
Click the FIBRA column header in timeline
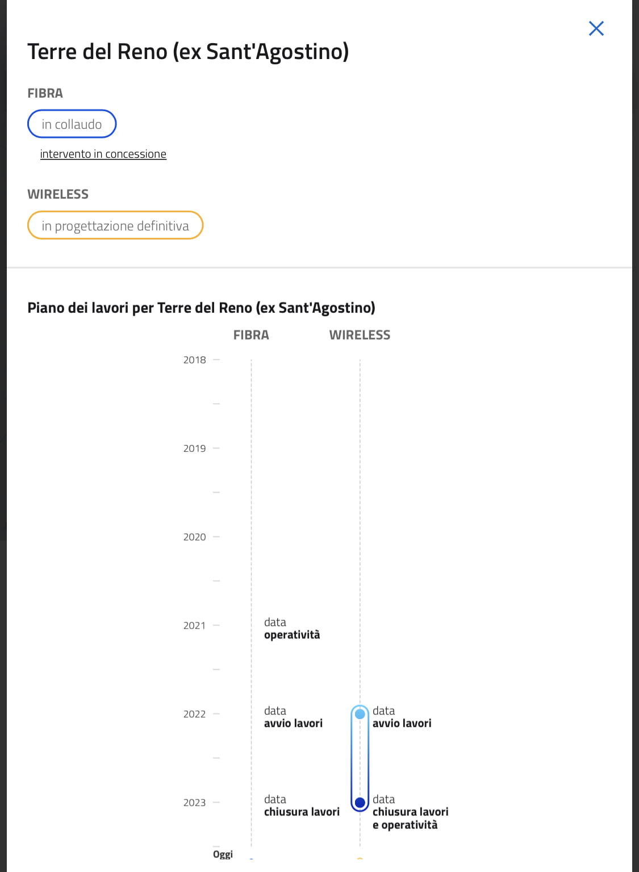click(251, 335)
